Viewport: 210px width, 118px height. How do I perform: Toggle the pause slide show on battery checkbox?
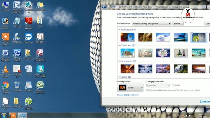pos(147,90)
